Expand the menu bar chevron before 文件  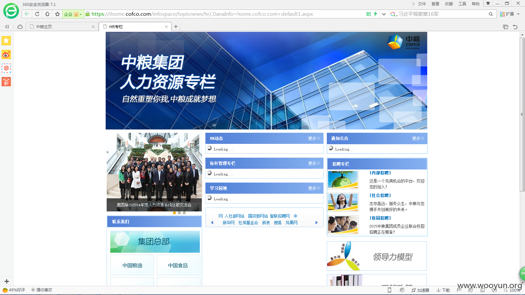(413, 4)
